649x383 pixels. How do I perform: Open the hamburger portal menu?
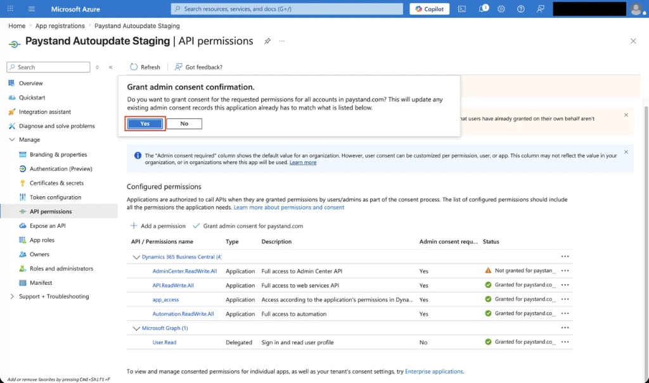click(x=32, y=9)
